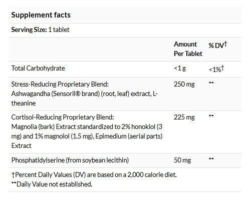
Task: Click the Percent Daily Values footnote
Action: [x=94, y=175]
